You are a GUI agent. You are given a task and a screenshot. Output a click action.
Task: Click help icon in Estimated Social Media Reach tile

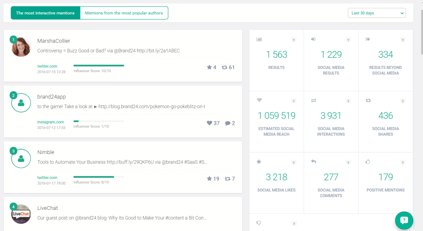click(x=293, y=101)
